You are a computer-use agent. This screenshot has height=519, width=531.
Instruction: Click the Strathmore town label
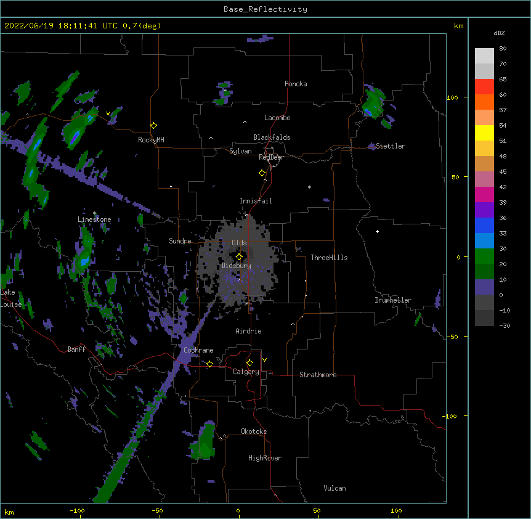[x=318, y=375]
